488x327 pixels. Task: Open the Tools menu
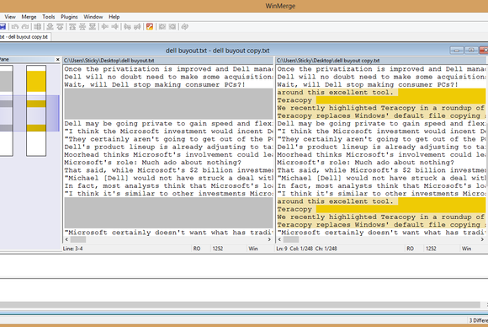pyautogui.click(x=49, y=17)
